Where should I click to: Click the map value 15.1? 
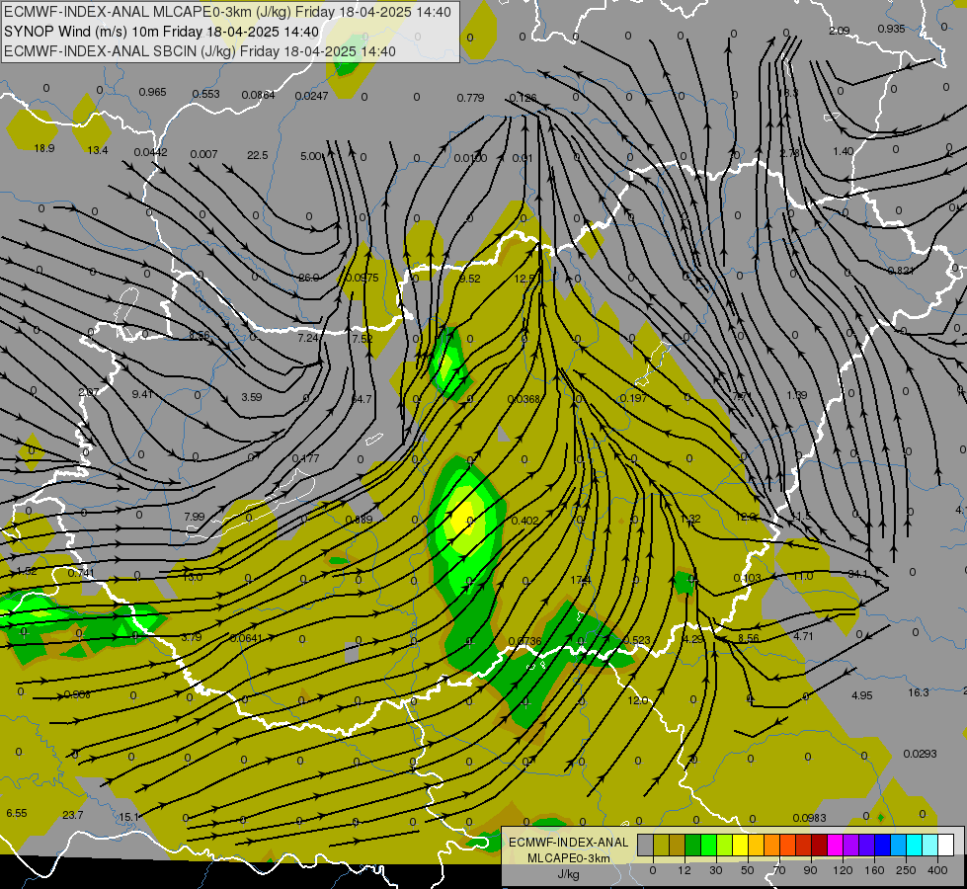point(128,817)
